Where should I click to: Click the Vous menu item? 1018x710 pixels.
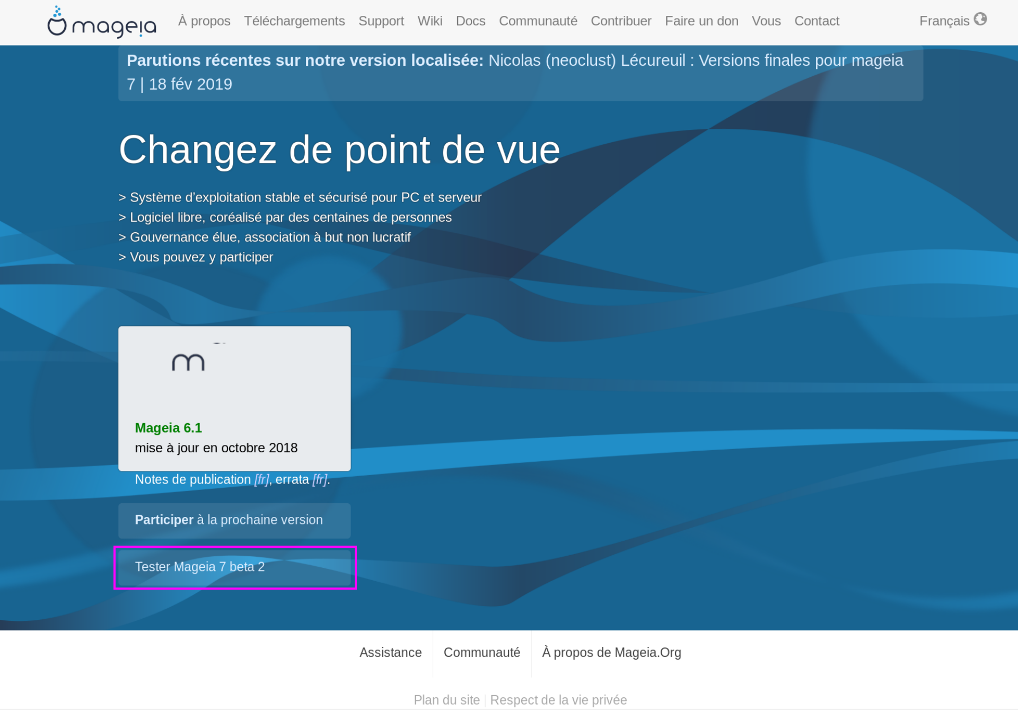click(x=766, y=21)
